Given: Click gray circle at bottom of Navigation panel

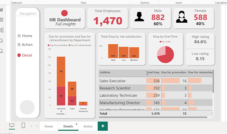Looking at the screenshot, I should [27, 107].
